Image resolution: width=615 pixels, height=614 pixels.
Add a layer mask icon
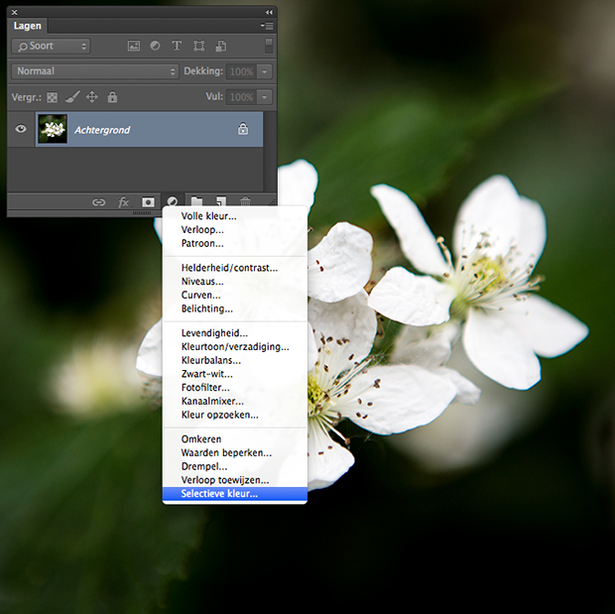tap(148, 202)
